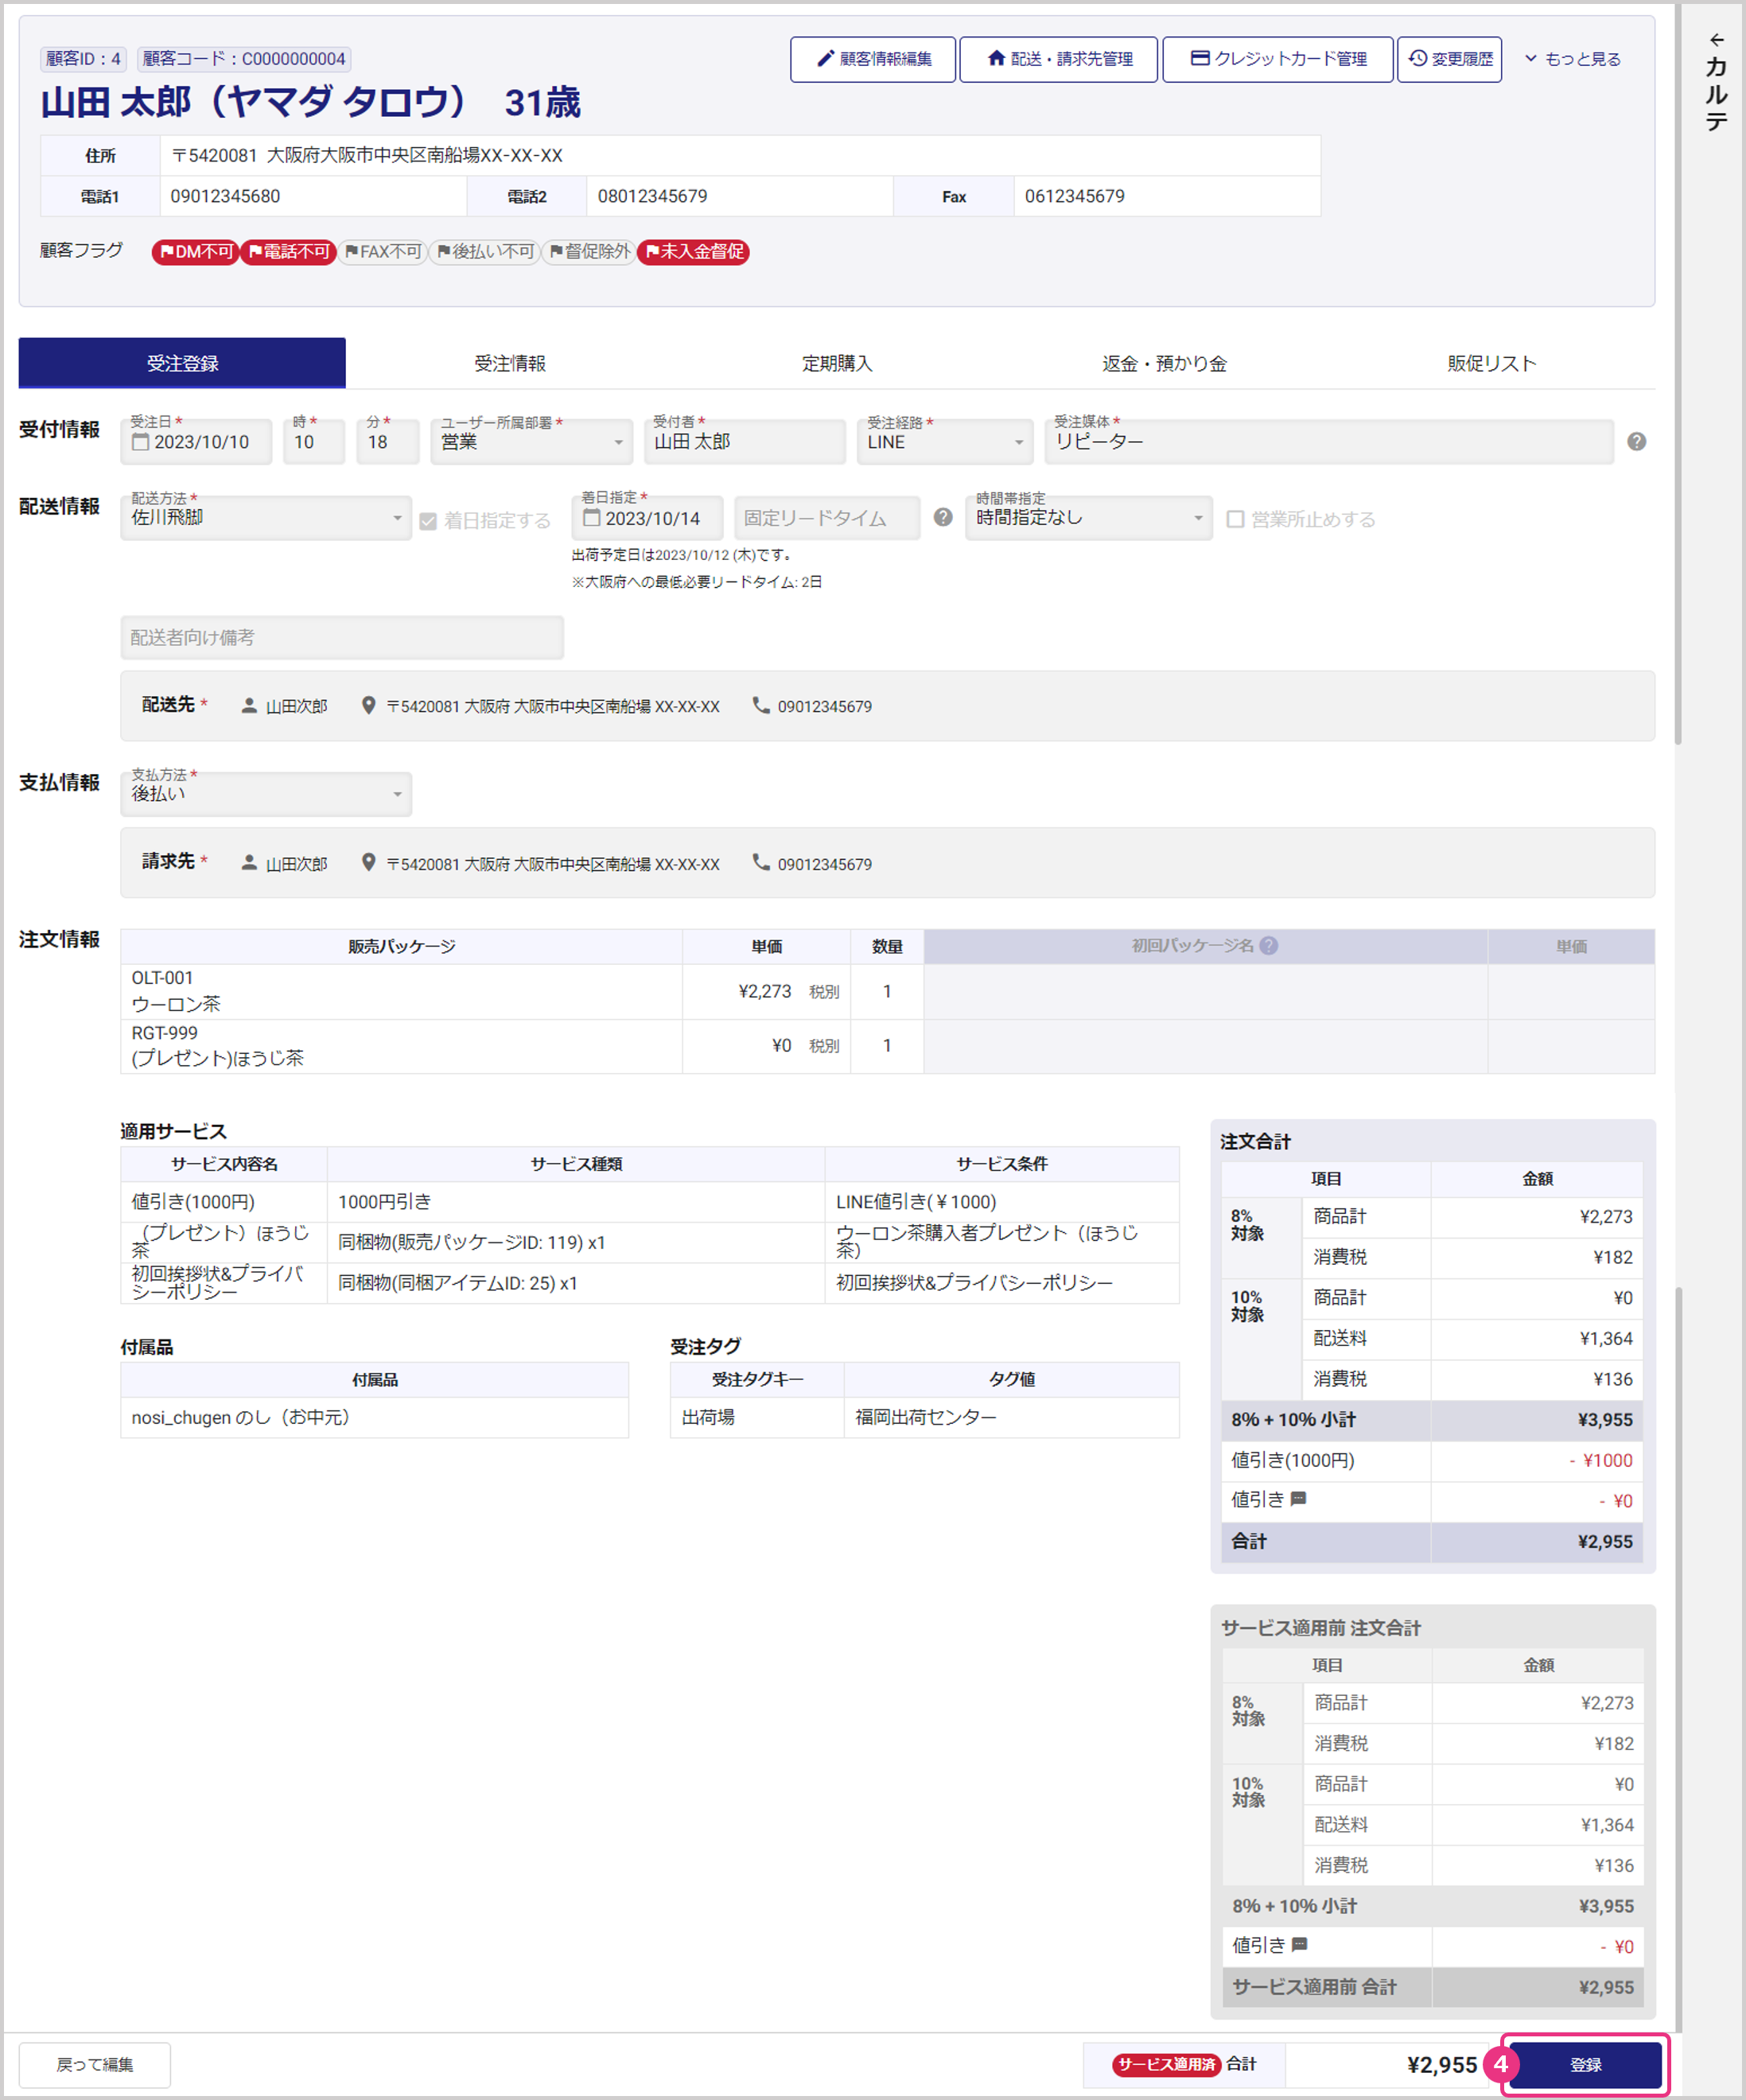Click help icon beside 受注媒体 field
This screenshot has width=1746, height=2100.
coord(1636,442)
